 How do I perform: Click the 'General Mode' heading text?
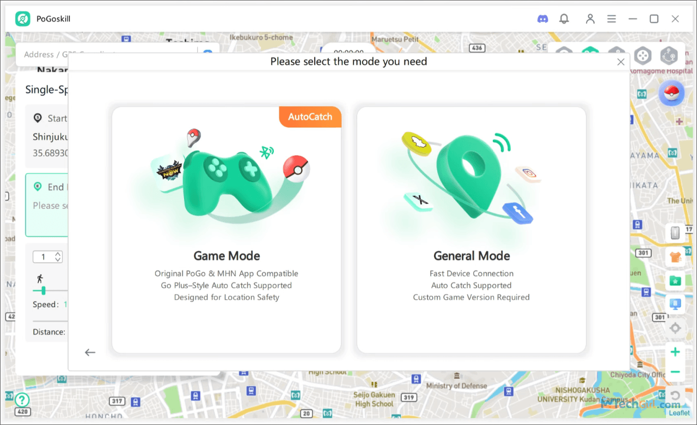coord(472,256)
